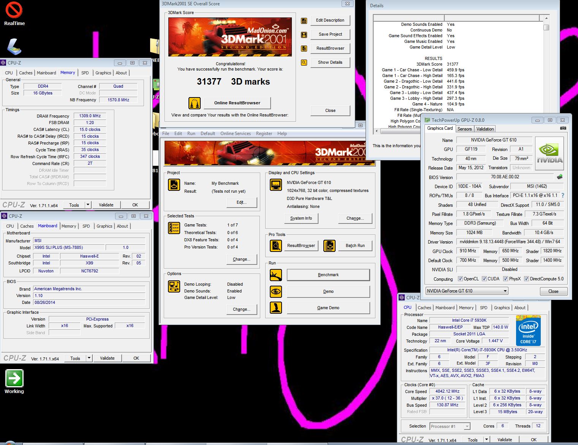
Task: Click the Demo eye icon
Action: coord(276,292)
